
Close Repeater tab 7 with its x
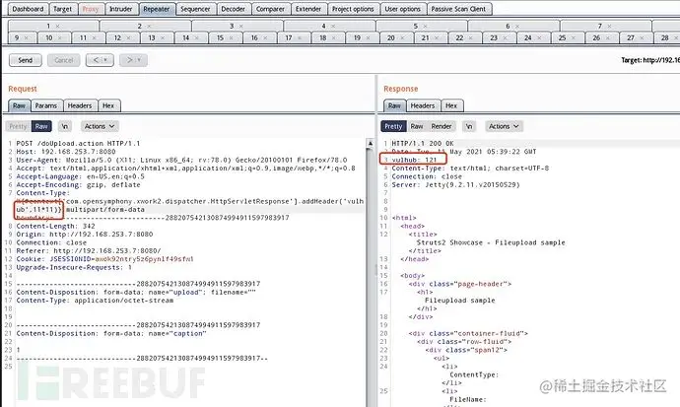[x=609, y=27]
